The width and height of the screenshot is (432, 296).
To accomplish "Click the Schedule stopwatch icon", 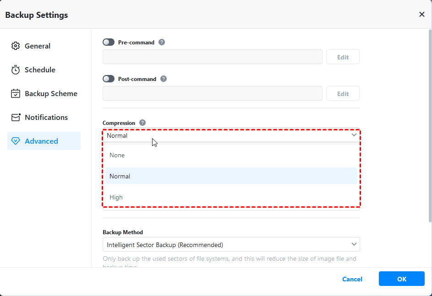I will coord(16,70).
